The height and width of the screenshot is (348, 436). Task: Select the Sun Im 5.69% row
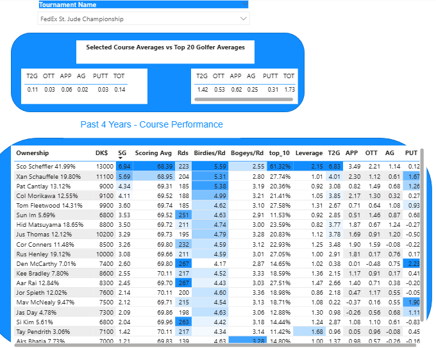click(x=217, y=215)
